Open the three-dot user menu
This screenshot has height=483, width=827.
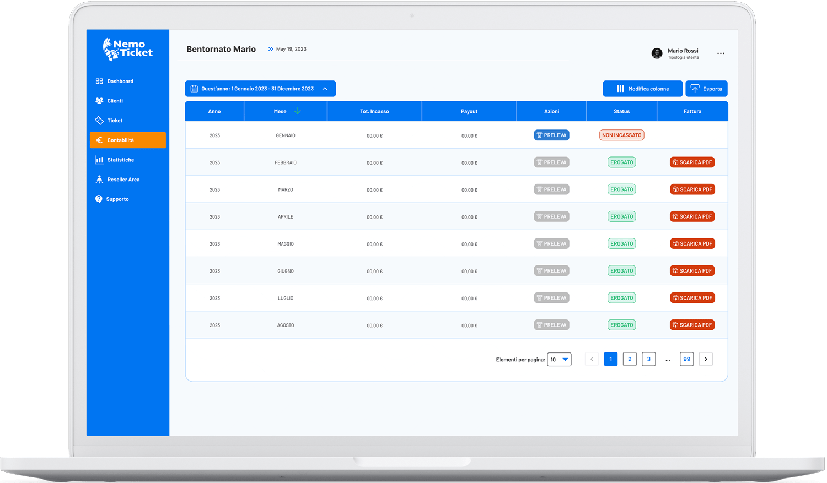click(721, 53)
